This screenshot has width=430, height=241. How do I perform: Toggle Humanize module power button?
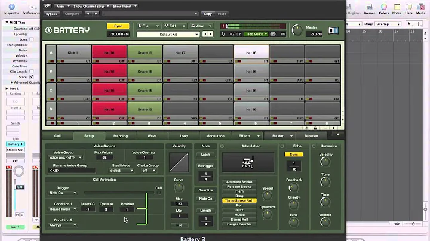point(314,146)
